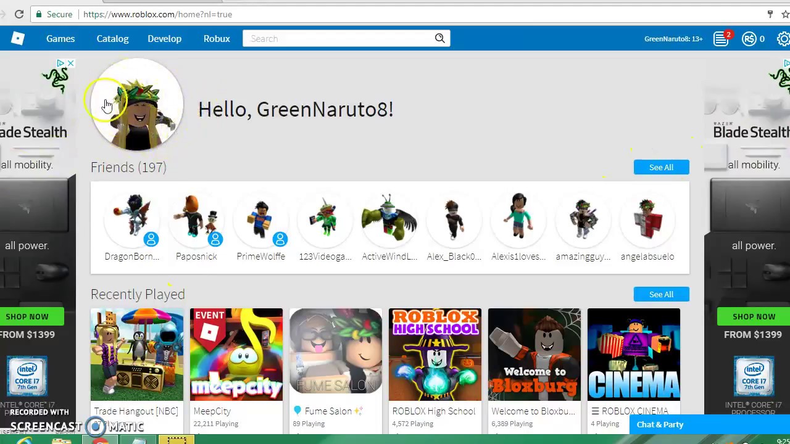Open the Catalog menu
This screenshot has width=790, height=444.
click(112, 38)
